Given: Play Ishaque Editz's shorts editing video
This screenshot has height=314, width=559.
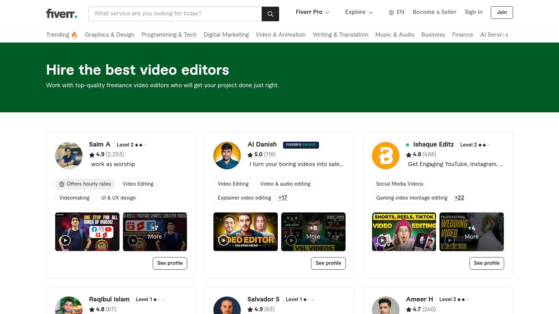Looking at the screenshot, I should 382,240.
